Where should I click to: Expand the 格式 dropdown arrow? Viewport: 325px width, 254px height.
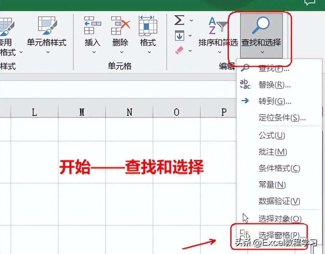(x=149, y=52)
